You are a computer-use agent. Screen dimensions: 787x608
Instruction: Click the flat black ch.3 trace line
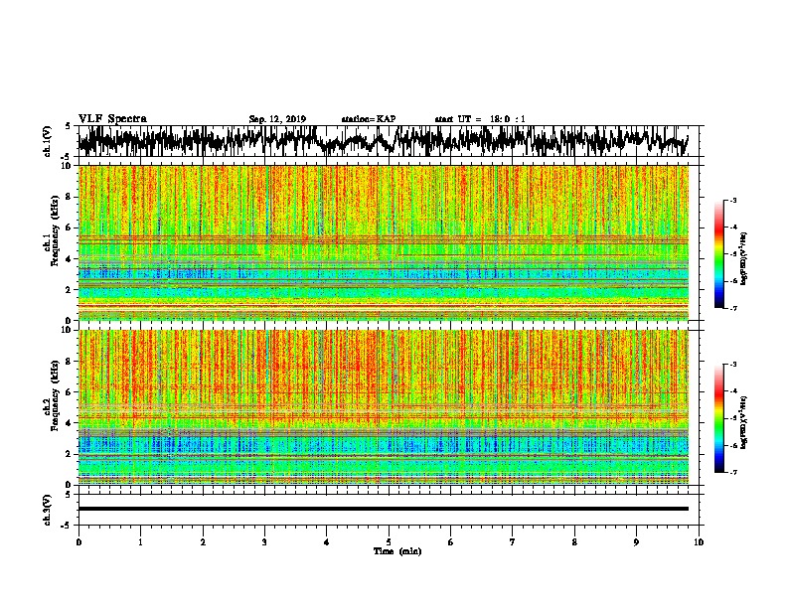tap(384, 509)
